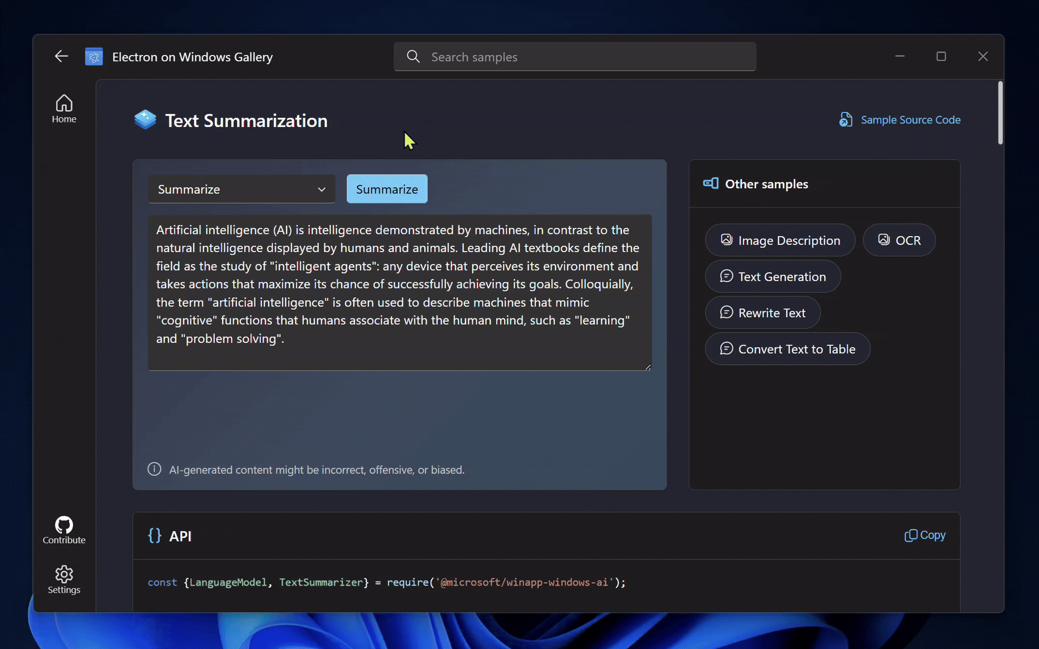Open the Image Description sample
Viewport: 1039px width, 649px height.
[x=780, y=240]
